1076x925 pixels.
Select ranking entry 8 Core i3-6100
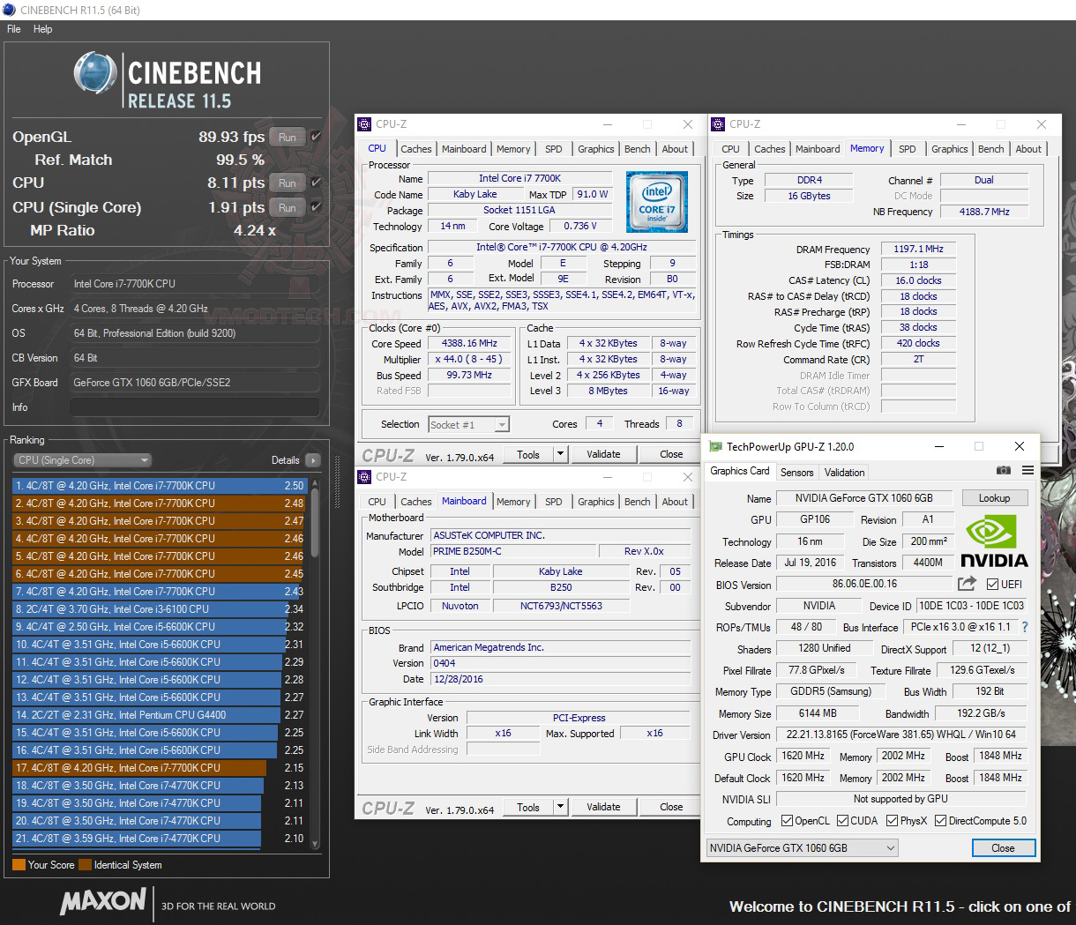[159, 609]
